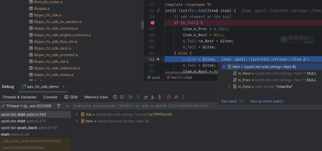Select file libqav_rtc_sdk_flow_ctrl.a
Image resolution: width=322 pixels, height=151 pixels.
tap(56, 42)
